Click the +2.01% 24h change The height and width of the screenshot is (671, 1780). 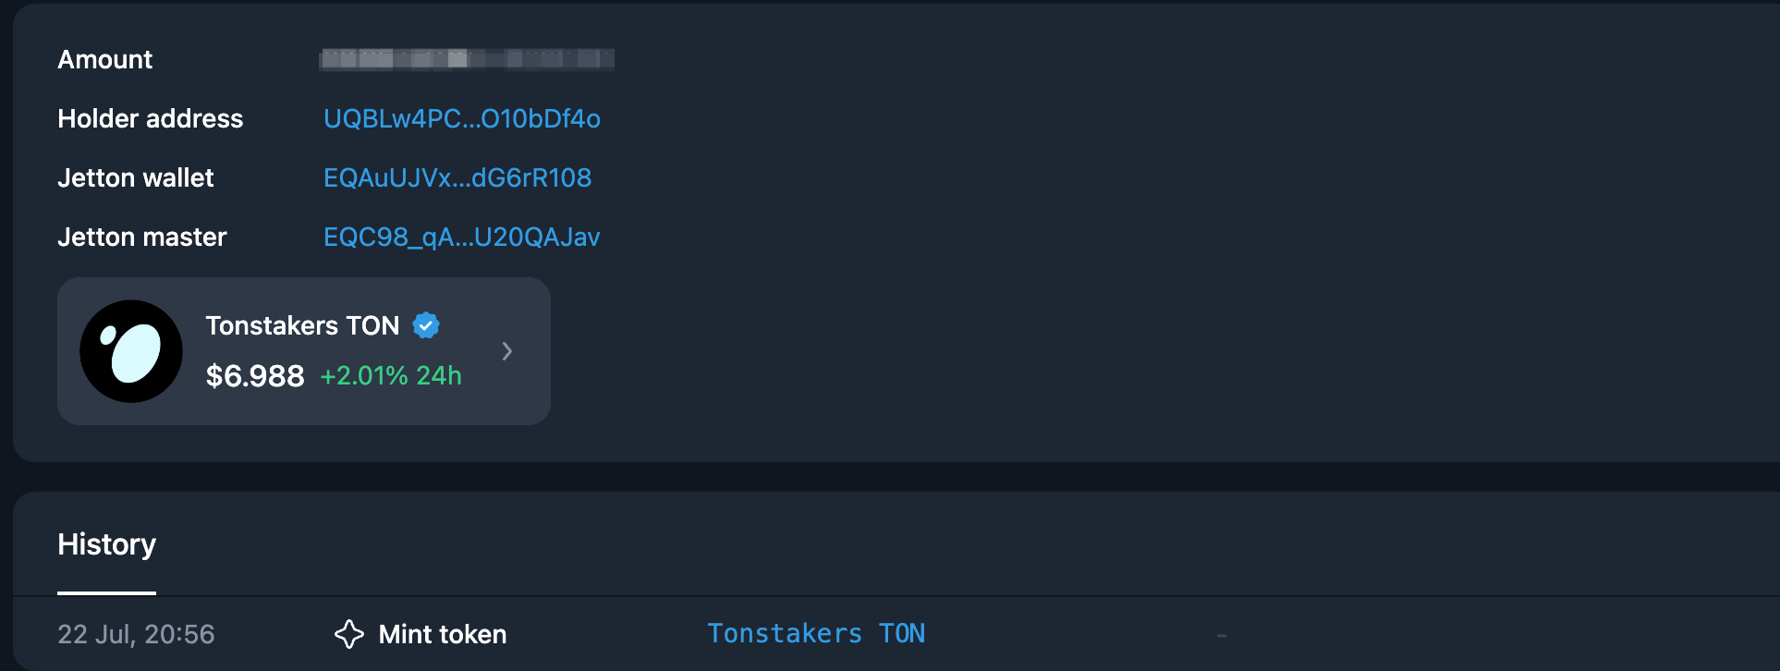click(x=390, y=376)
